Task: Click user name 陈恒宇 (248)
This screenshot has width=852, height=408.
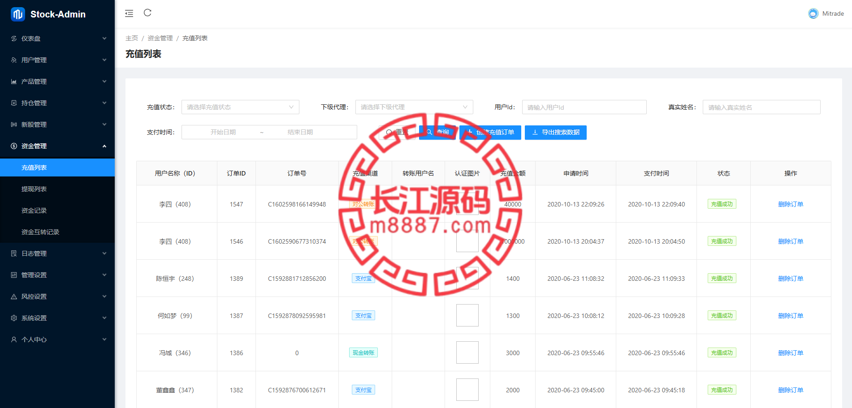Action: pyautogui.click(x=175, y=279)
